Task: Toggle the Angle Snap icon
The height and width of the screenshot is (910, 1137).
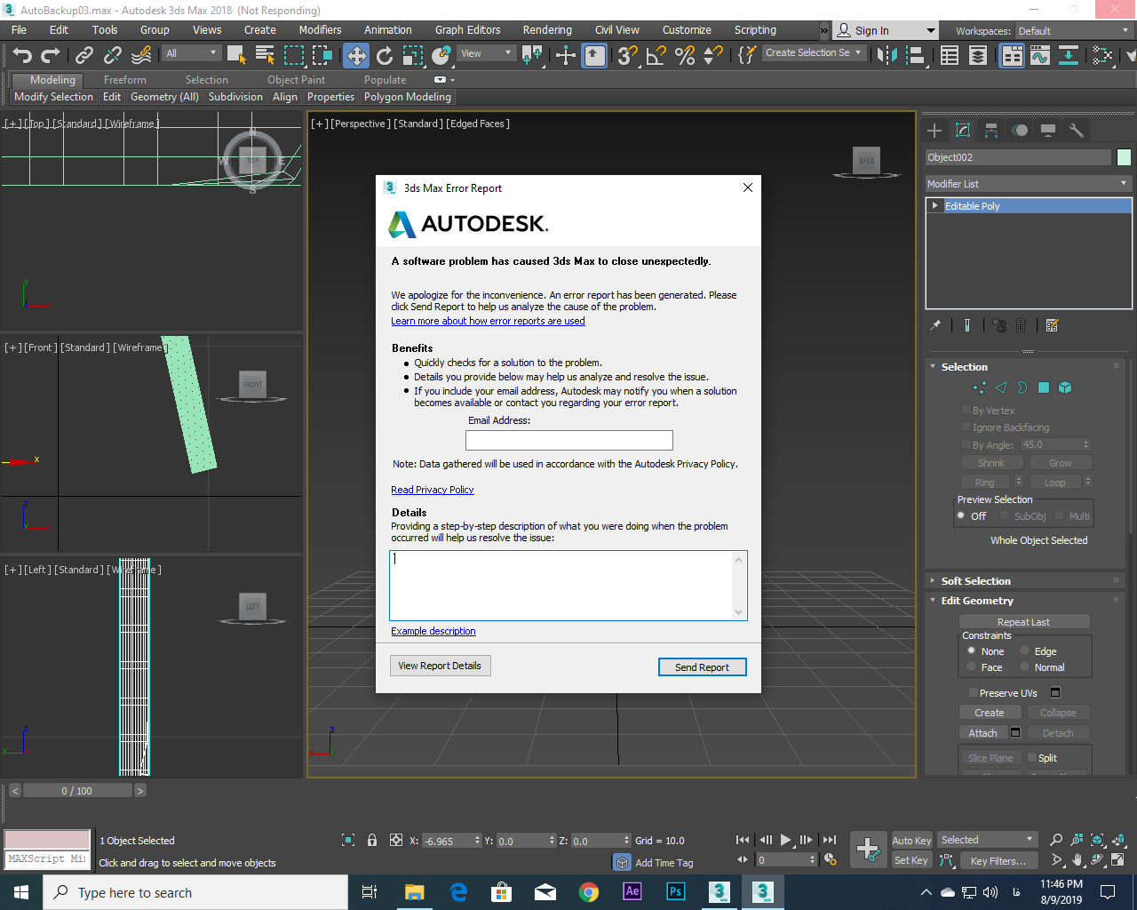Action: [x=656, y=55]
